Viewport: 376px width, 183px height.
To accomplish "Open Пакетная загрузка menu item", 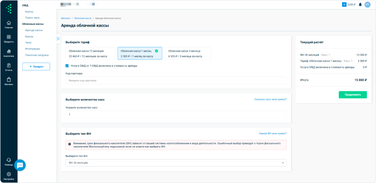I will [37, 55].
